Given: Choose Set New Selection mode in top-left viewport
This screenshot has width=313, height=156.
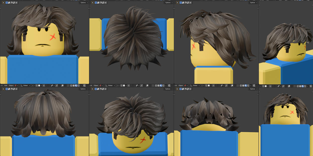Looking at the screenshot, I should (x=7, y=3).
